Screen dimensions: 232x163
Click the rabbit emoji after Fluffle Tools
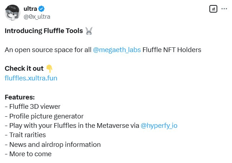[x=89, y=31]
